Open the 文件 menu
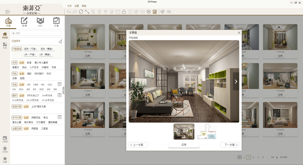 [69, 6]
